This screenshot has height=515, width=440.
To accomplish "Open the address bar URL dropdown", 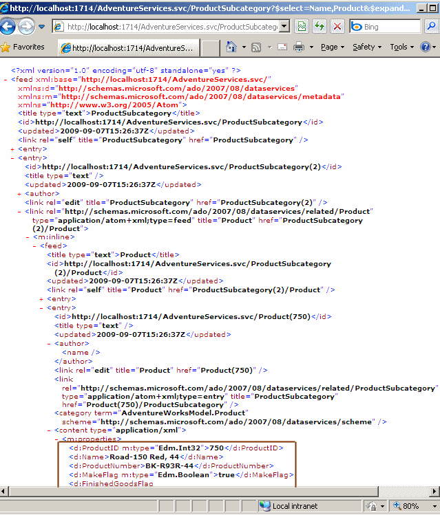I will pos(285,27).
